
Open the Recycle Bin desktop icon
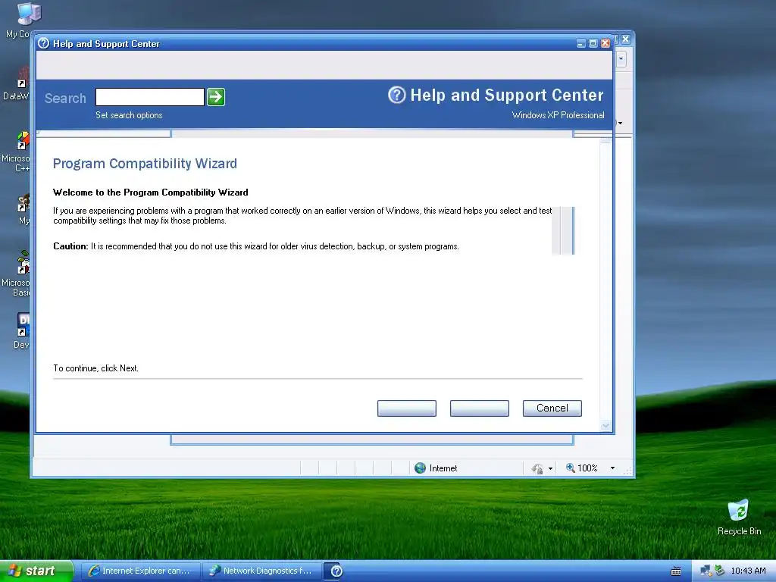739,518
